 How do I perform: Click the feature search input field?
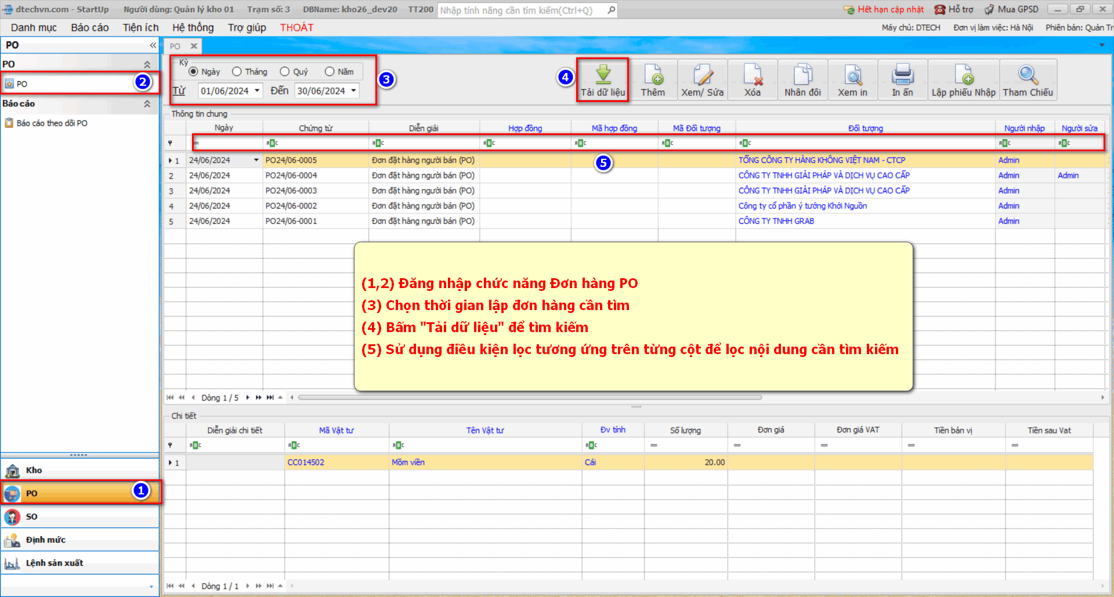(x=522, y=10)
